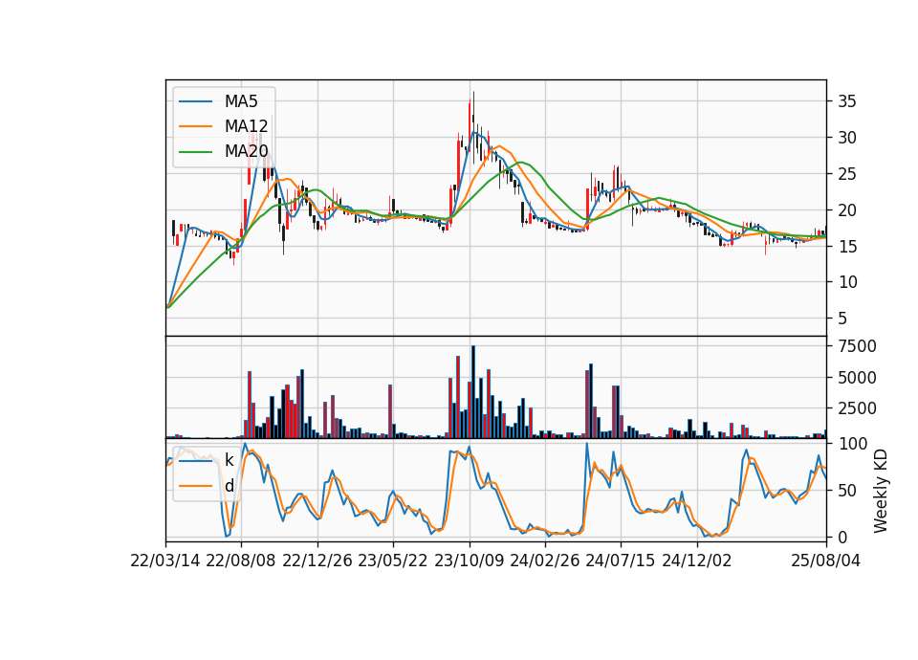Click the price axis value 20
Viewport: 918px width, 660px height.
tap(847, 210)
